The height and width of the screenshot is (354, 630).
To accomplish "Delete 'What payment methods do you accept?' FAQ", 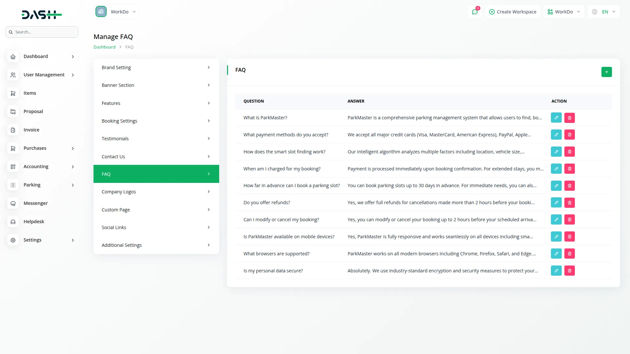I will 569,135.
